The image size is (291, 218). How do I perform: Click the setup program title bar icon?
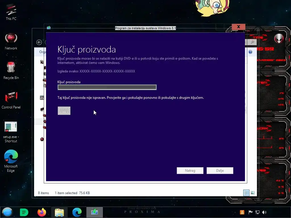(49, 28)
